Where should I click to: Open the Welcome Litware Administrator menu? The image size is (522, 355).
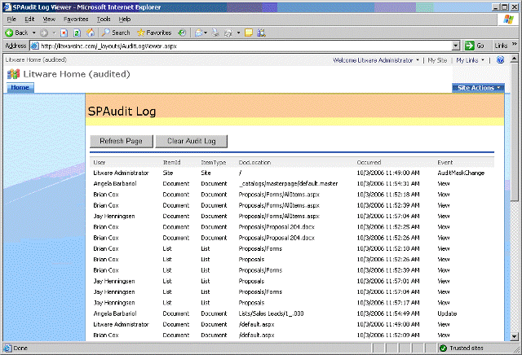click(376, 60)
